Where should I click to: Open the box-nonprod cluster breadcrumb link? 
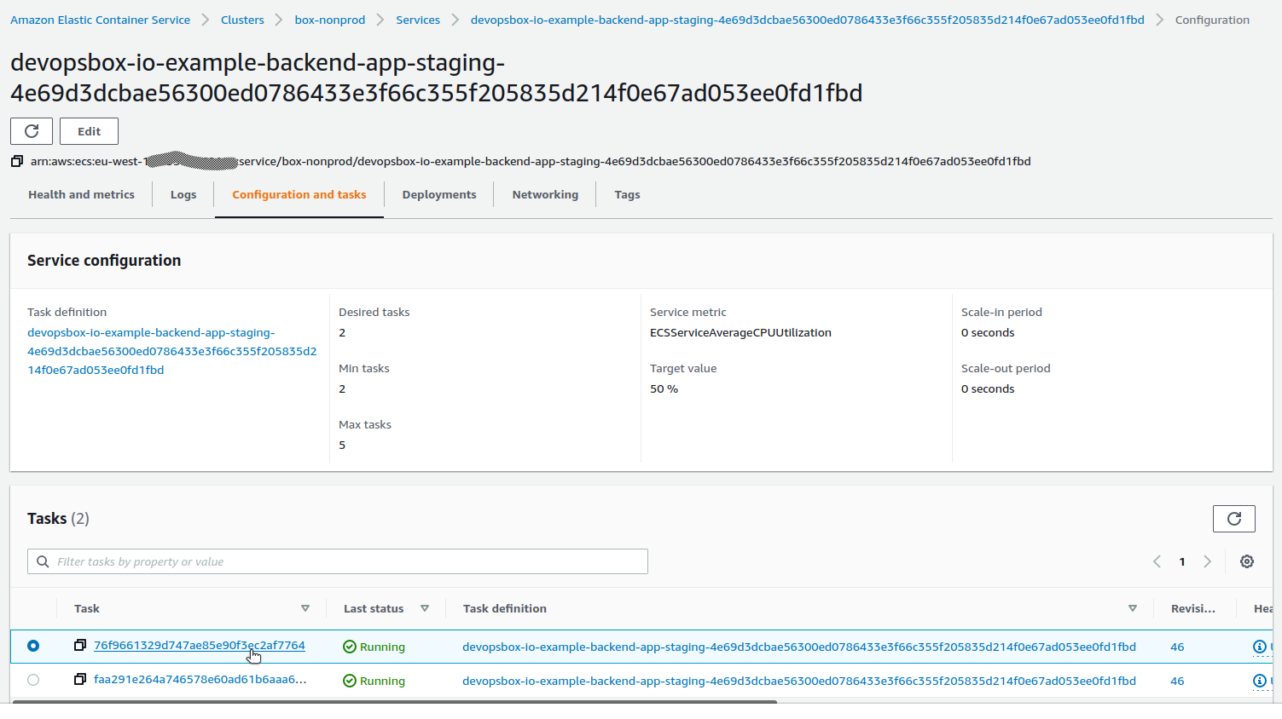pos(329,20)
